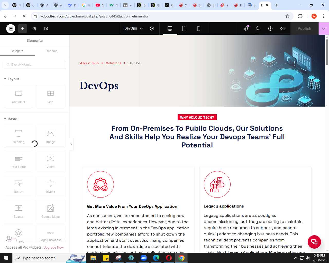Click the DevOps infinity gear icon

click(100, 184)
